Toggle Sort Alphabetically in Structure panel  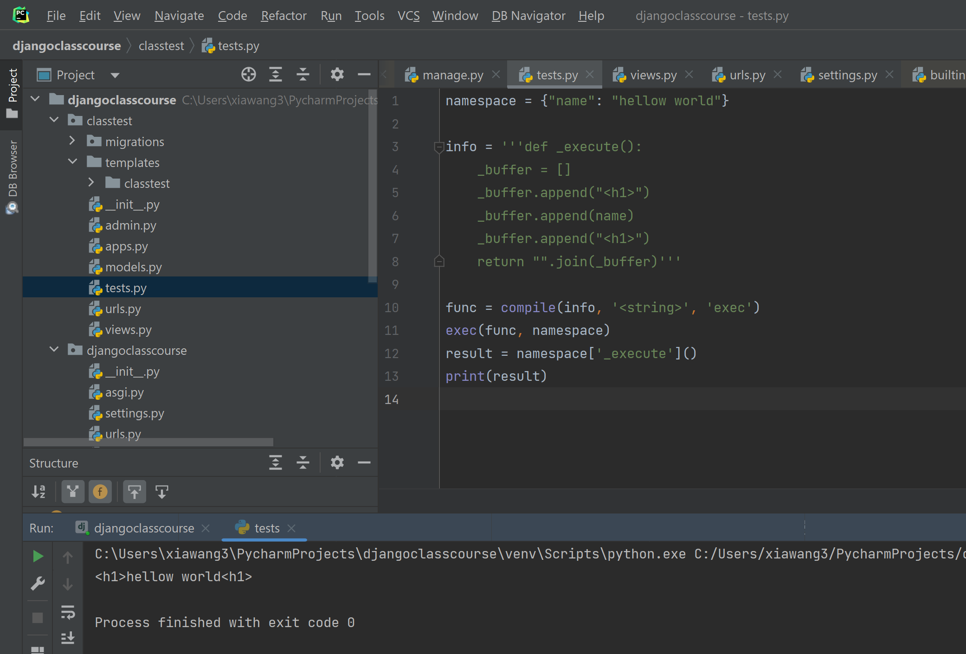coord(39,492)
